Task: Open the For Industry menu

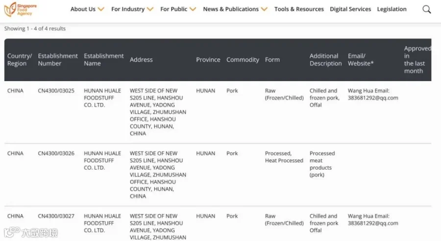Action: tap(128, 9)
